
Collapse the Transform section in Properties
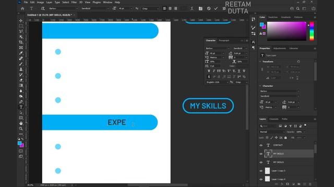[x=260, y=61]
